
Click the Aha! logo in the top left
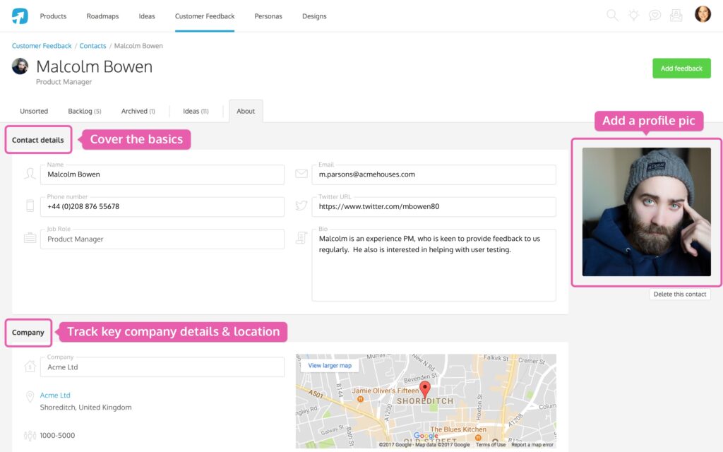18,14
